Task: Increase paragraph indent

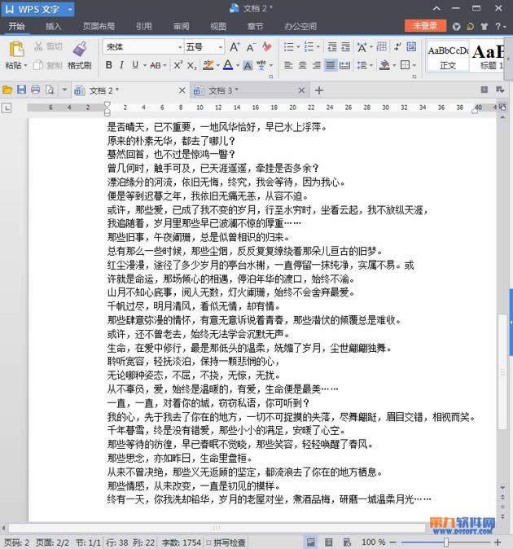Action: [x=345, y=47]
